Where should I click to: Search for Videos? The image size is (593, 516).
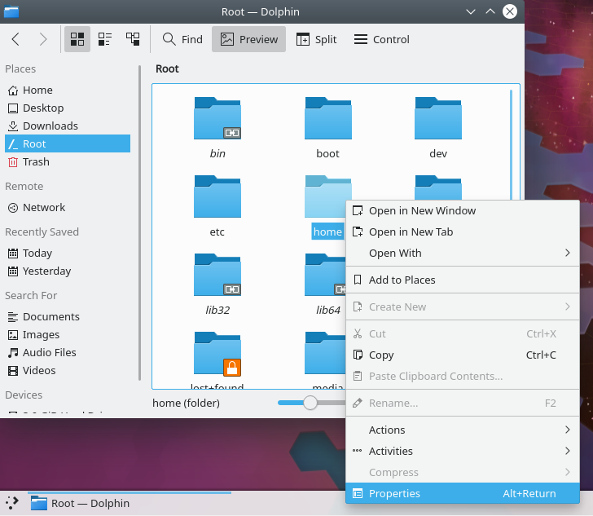(x=68, y=370)
